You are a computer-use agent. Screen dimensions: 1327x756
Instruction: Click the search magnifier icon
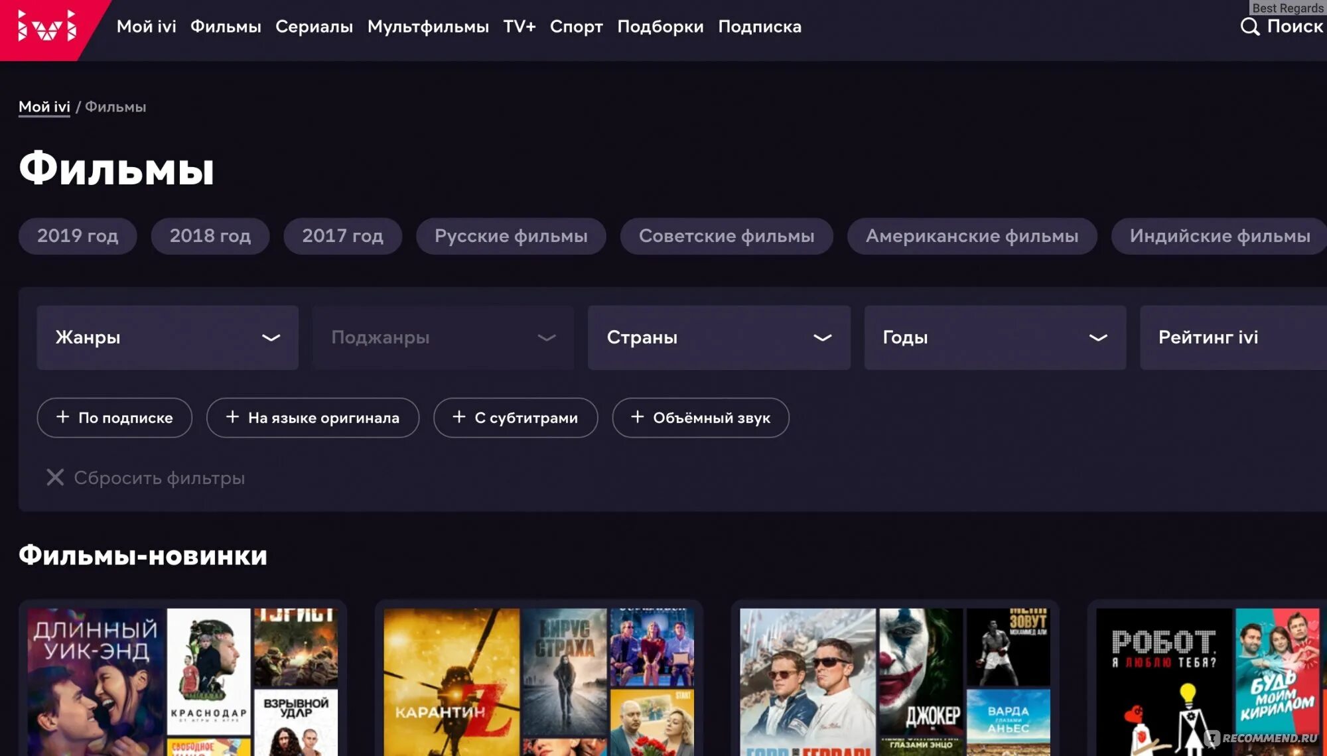tap(1249, 27)
